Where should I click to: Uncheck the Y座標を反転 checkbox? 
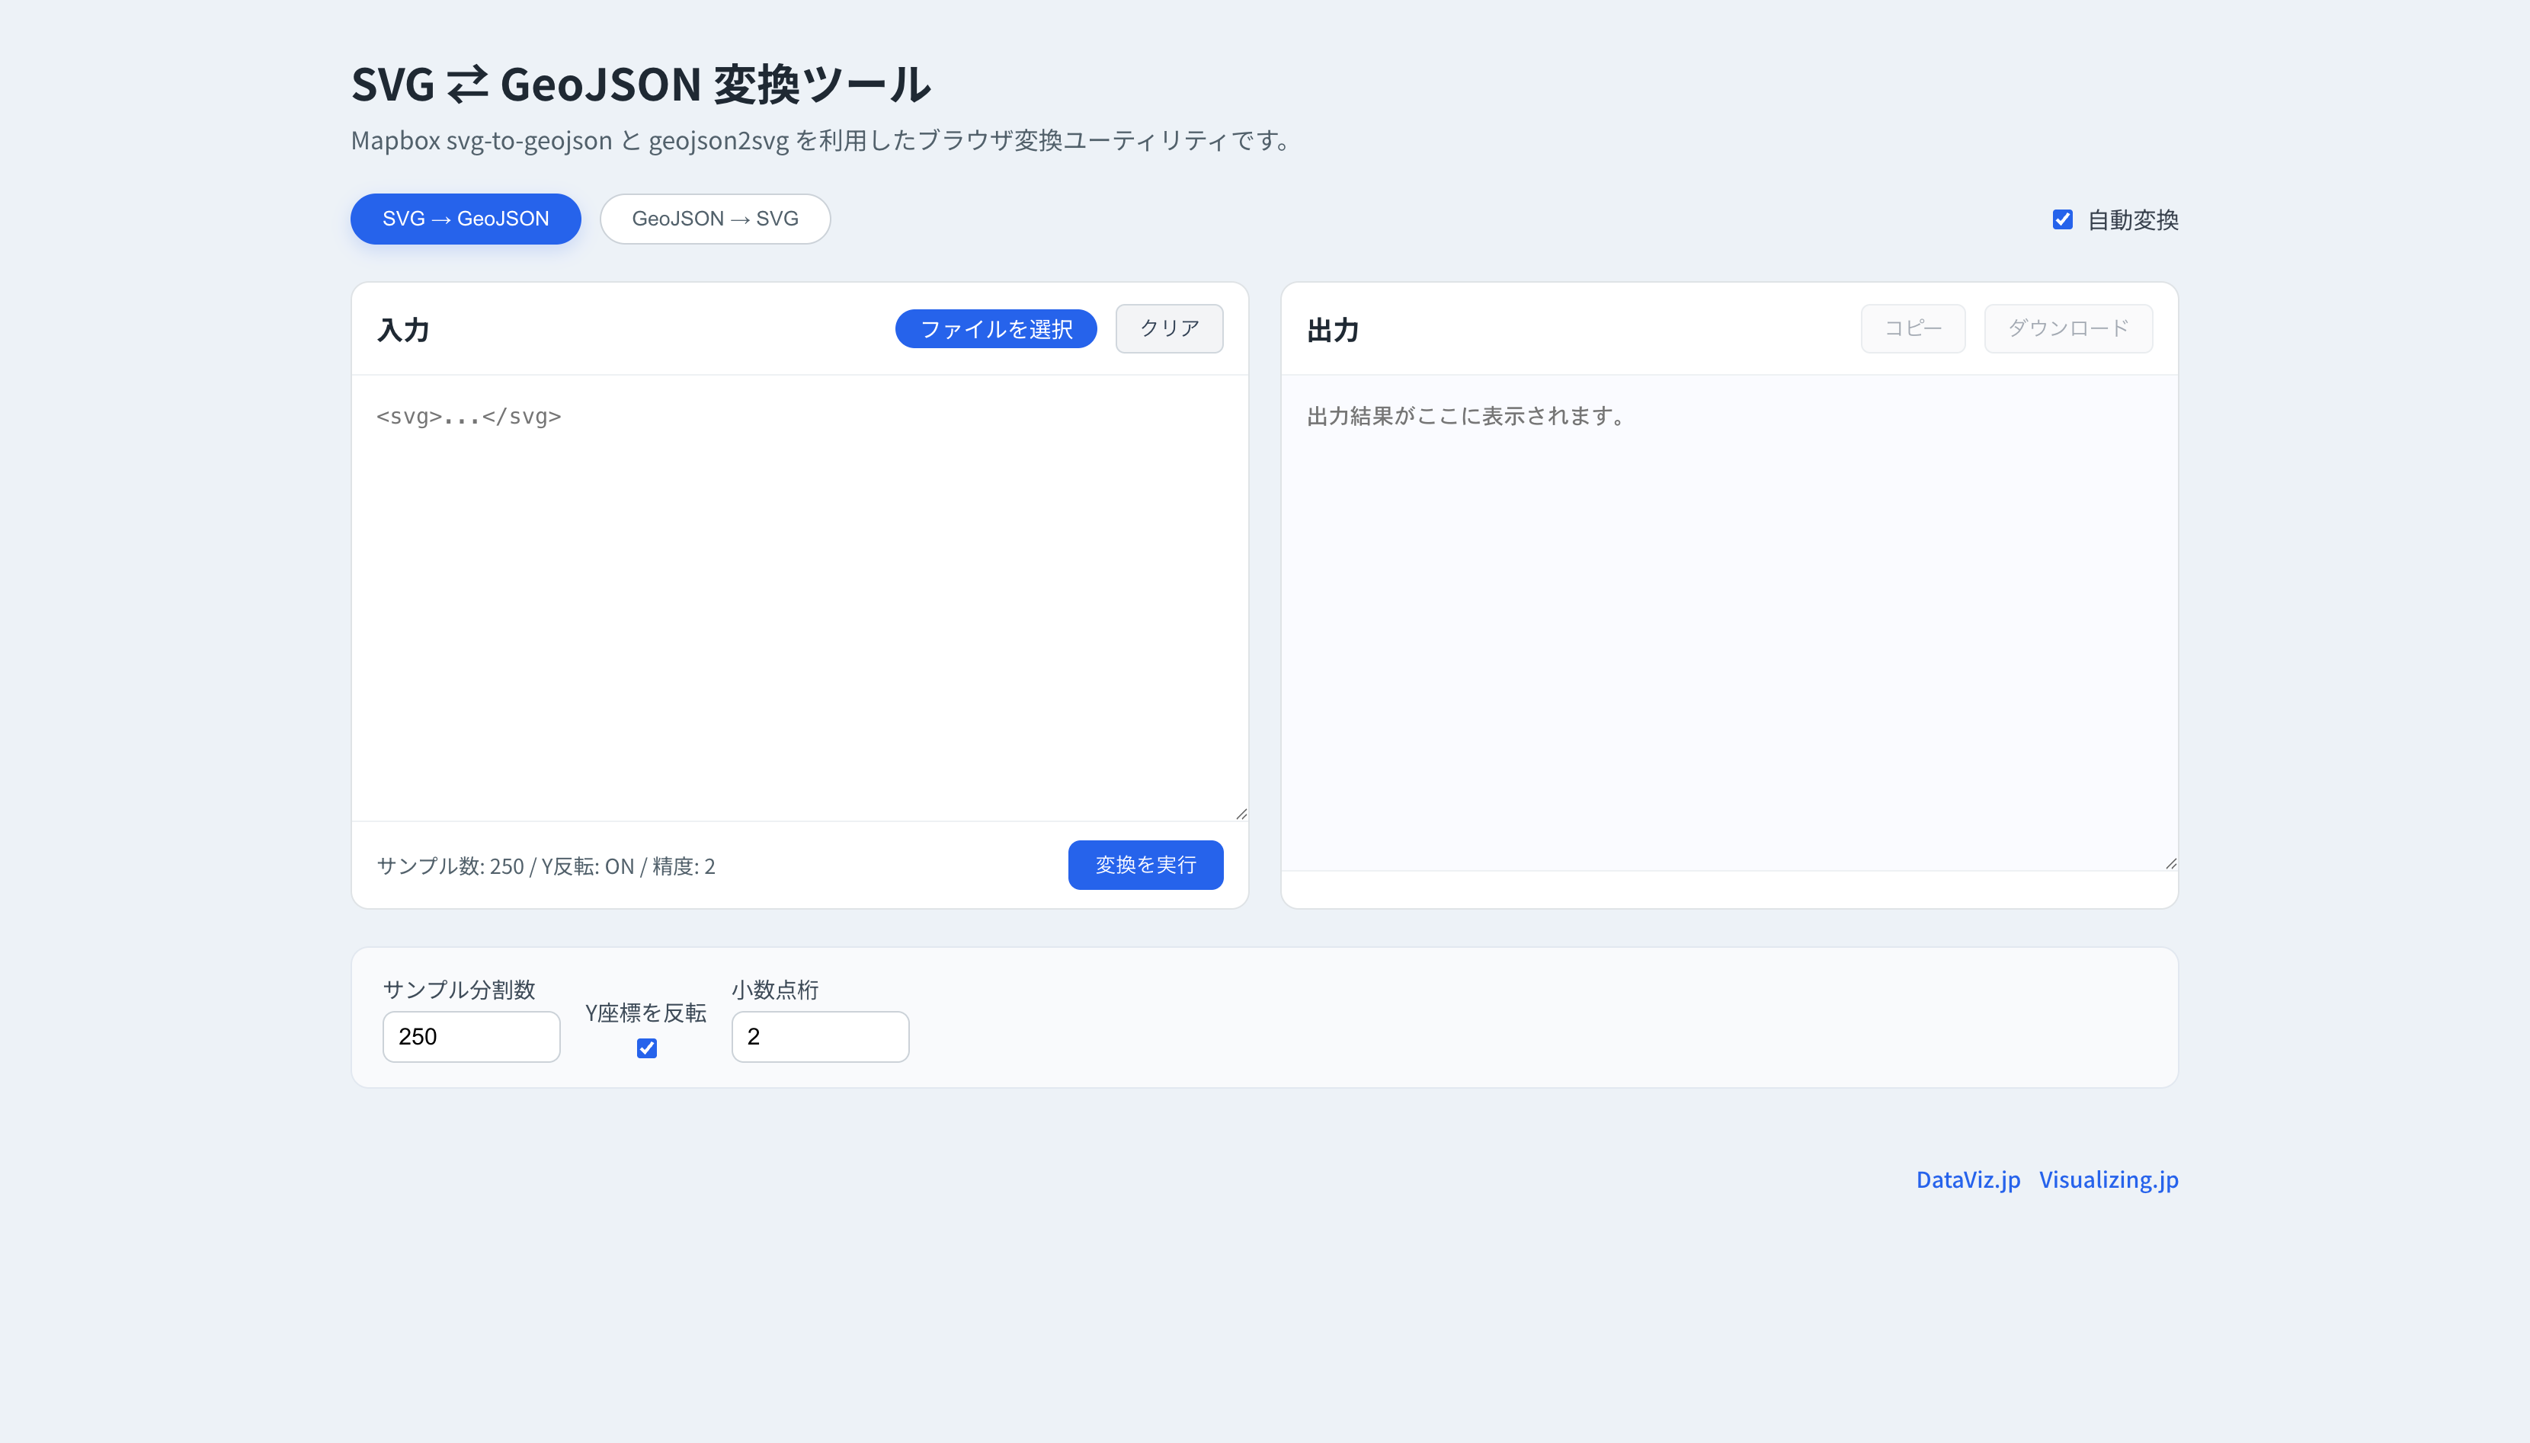point(646,1048)
